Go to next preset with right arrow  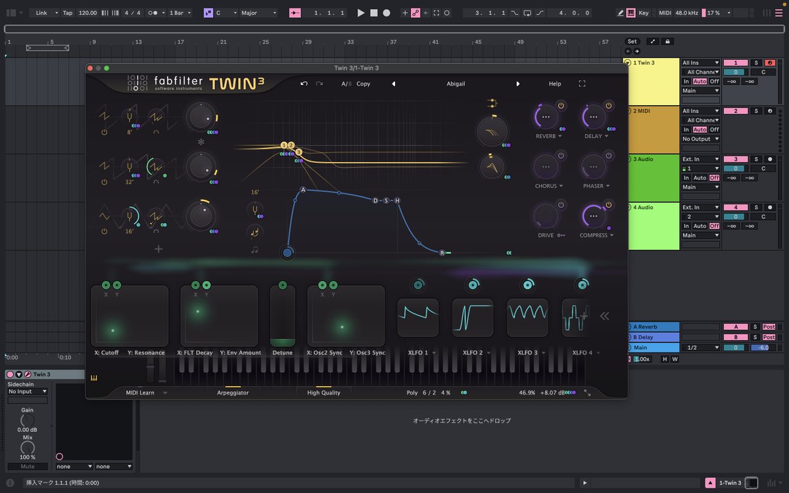517,83
